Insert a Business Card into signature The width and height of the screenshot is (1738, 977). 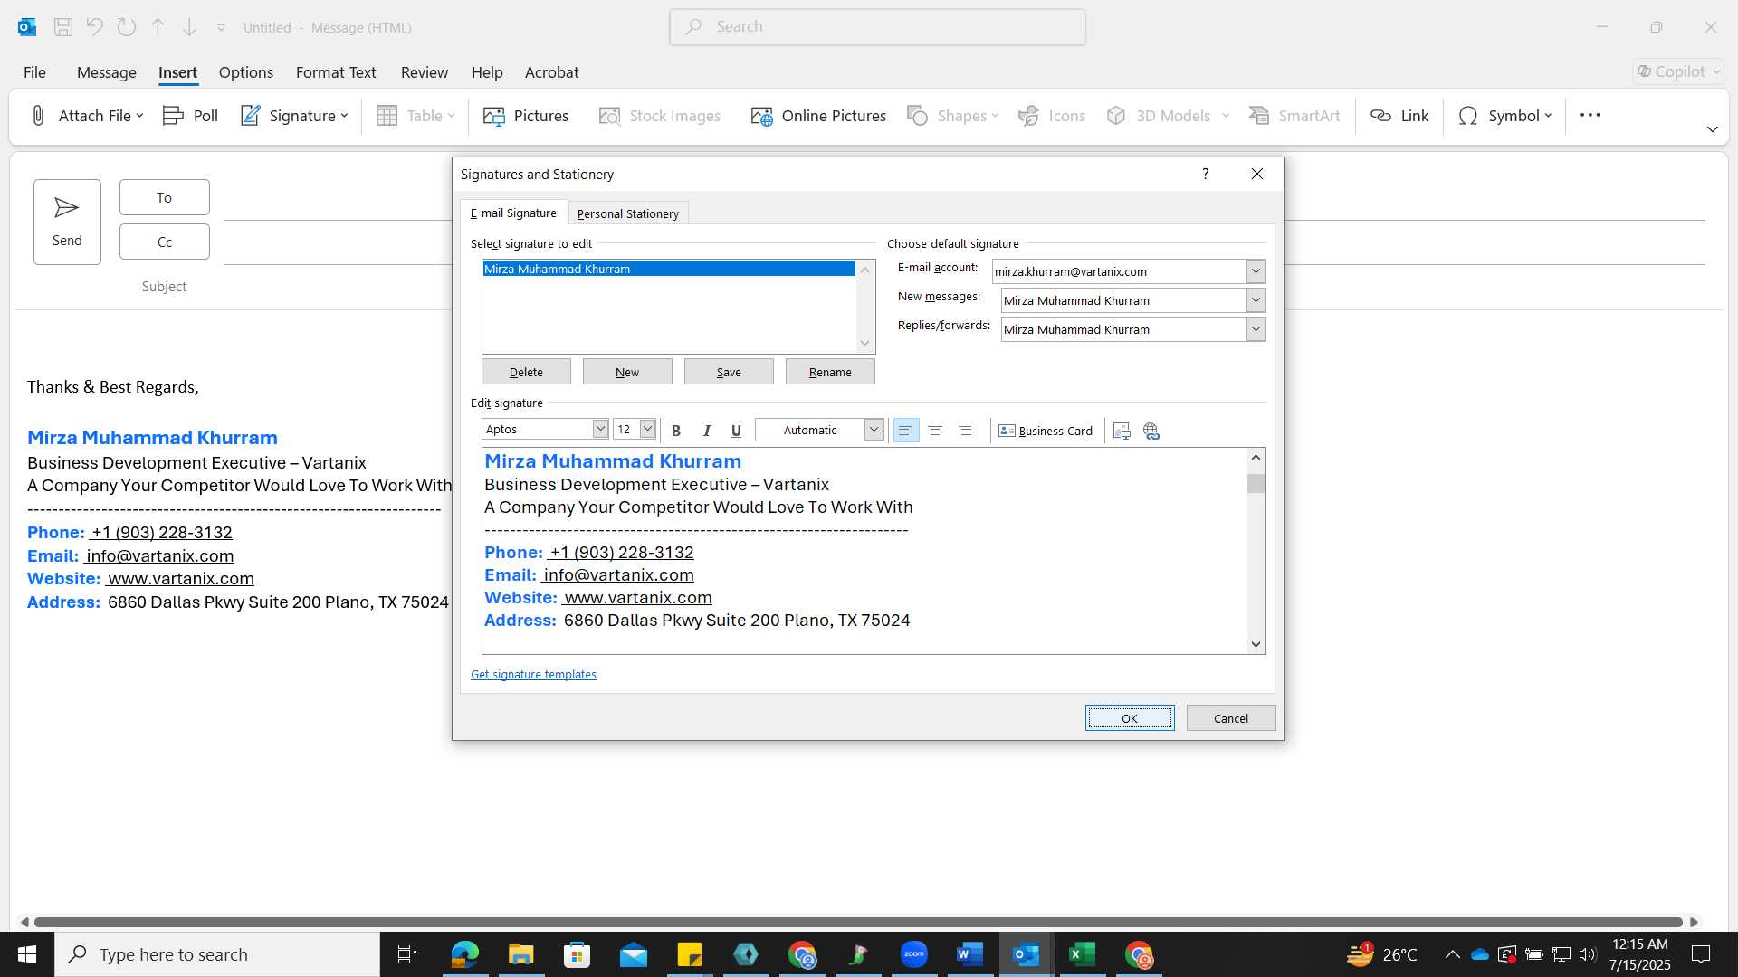coord(1046,431)
